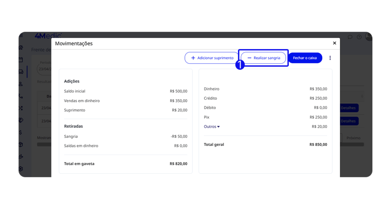Go to Próximo page in pagination
Image resolution: width=391 pixels, height=209 pixels.
tap(353, 138)
